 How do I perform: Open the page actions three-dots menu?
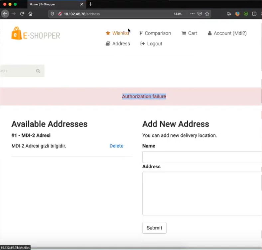point(193,14)
